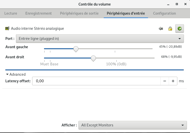190x133 pixels.
Task: Click the Avant gauche slider handle
Action: (x=76, y=49)
